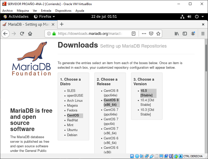
Task: Go to the Firefox home page
Action: point(30,34)
